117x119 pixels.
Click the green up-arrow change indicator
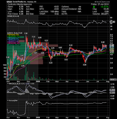coord(94,7)
